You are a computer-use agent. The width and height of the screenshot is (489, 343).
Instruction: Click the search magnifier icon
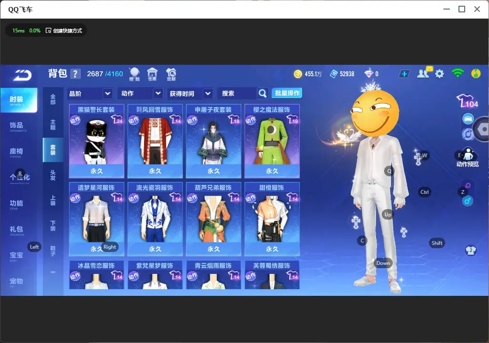click(x=263, y=93)
